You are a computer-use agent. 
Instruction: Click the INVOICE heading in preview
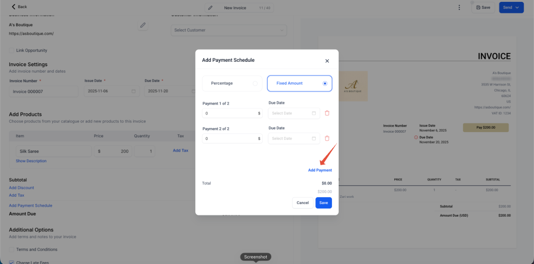point(494,56)
